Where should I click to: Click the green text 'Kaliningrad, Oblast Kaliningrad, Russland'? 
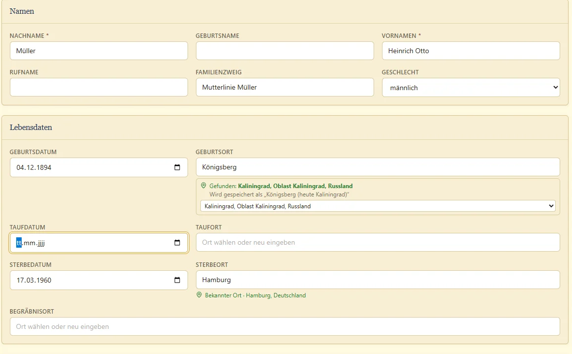coord(295,186)
